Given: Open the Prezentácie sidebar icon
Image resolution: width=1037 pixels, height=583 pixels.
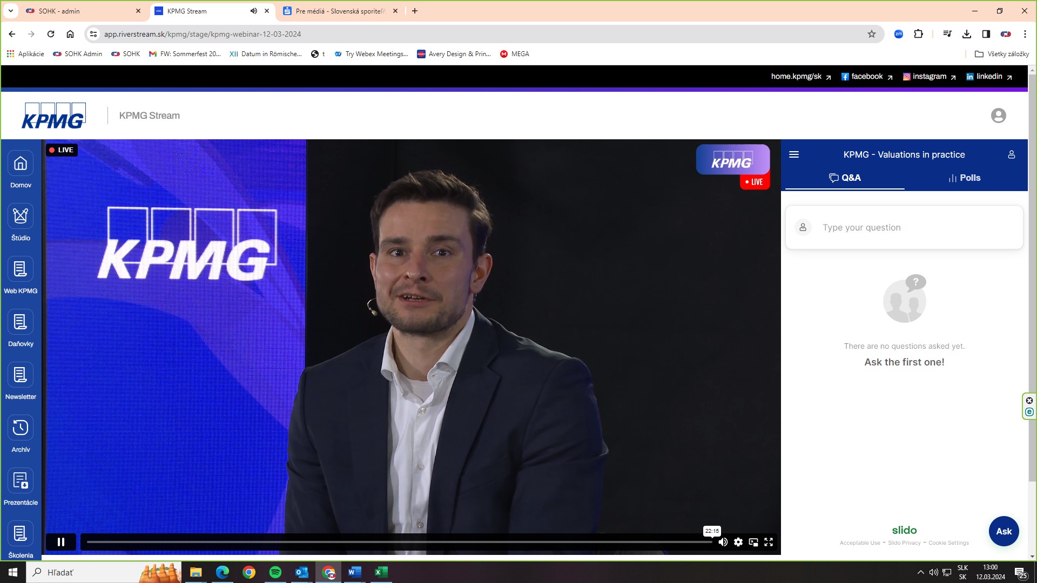Looking at the screenshot, I should (x=21, y=481).
